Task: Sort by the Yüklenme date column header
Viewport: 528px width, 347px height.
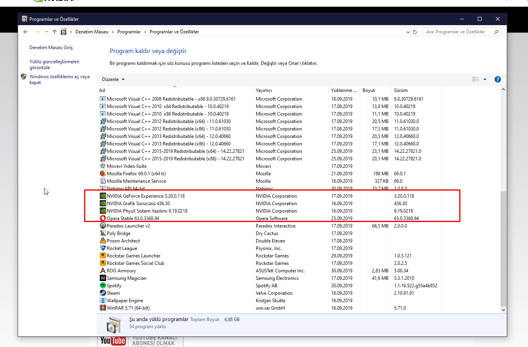Action: click(x=345, y=90)
